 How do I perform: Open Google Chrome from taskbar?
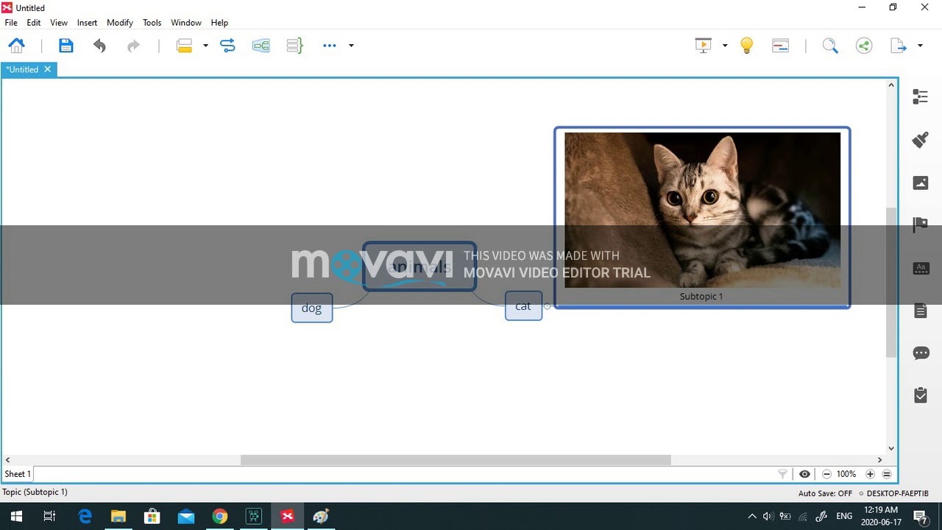[x=220, y=516]
